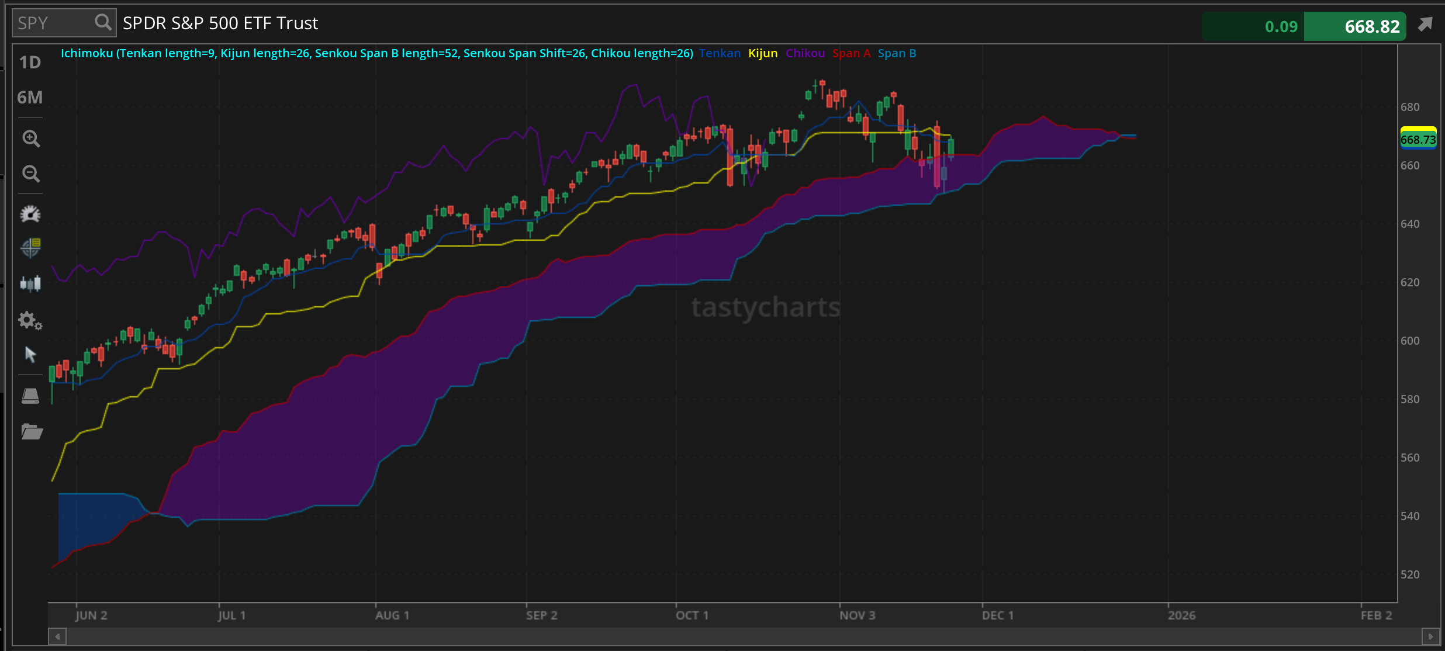Viewport: 1445px width, 651px height.
Task: Click the crosshair with note icon
Action: [30, 248]
